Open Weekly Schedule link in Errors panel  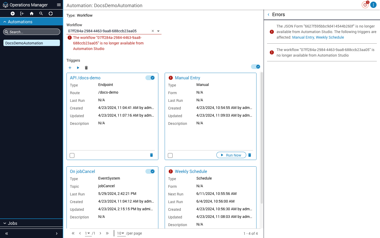pos(330,37)
